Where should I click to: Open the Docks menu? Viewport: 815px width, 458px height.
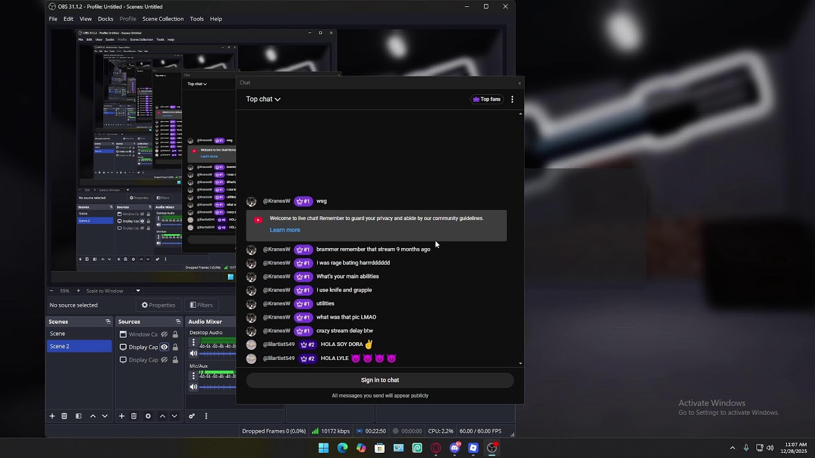point(106,19)
